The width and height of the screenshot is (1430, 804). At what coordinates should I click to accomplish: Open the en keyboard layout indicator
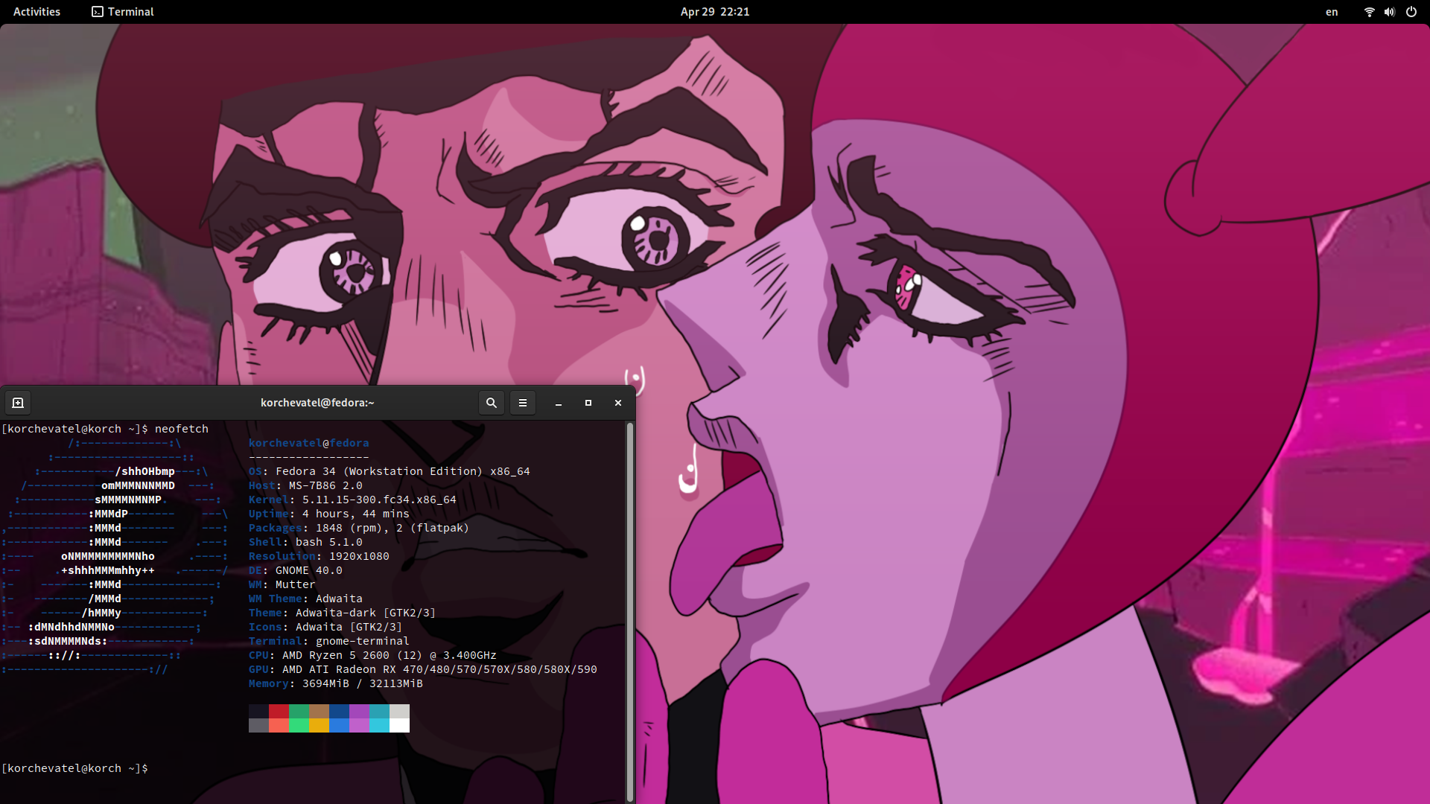click(x=1332, y=12)
